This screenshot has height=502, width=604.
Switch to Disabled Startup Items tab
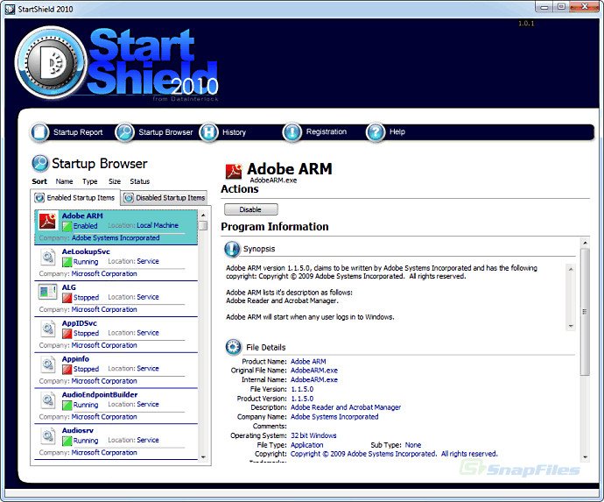165,198
